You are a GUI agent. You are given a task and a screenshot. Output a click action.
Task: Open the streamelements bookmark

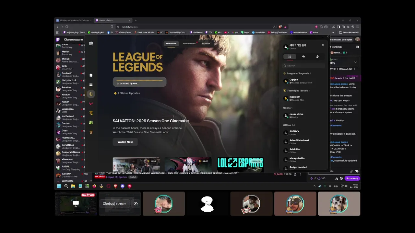[299, 32]
